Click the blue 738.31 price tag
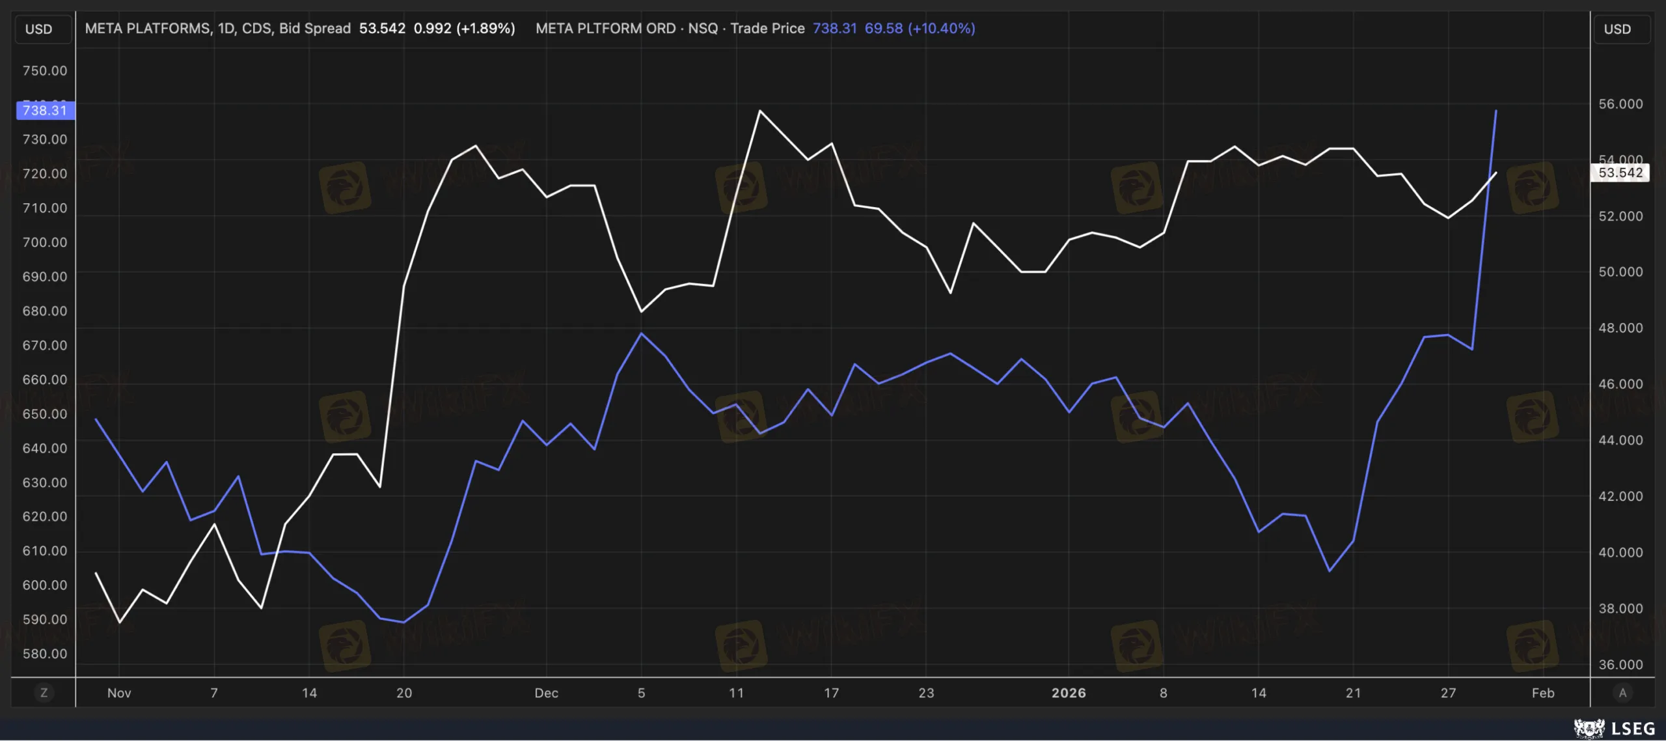 coord(45,111)
